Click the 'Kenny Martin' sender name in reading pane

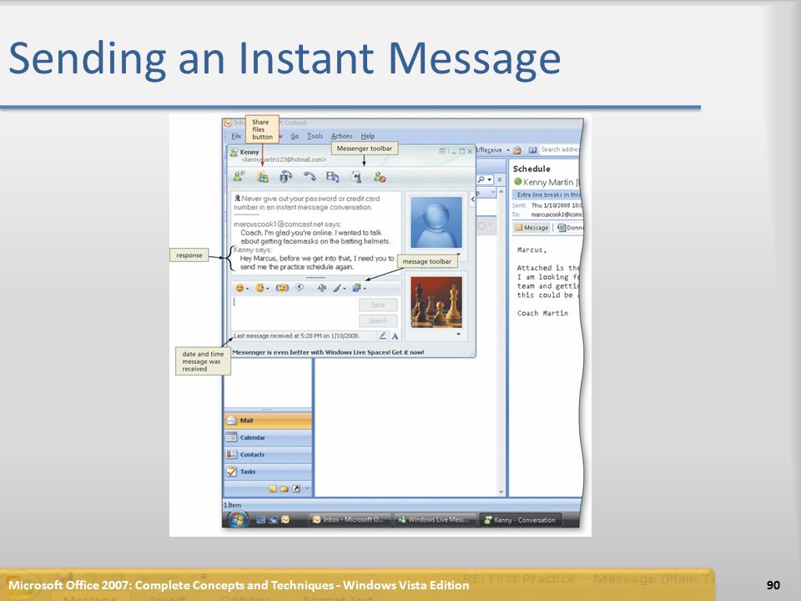(x=547, y=182)
